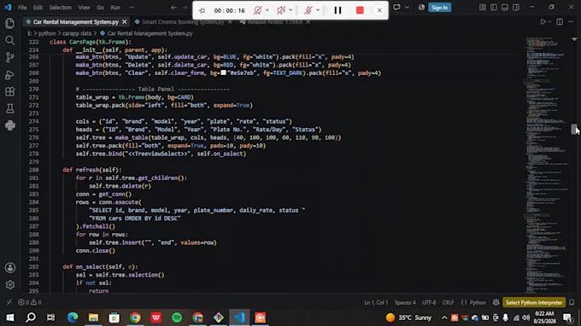
Task: Click the vertical scrollbar thumb in the editor
Action: pos(574,129)
